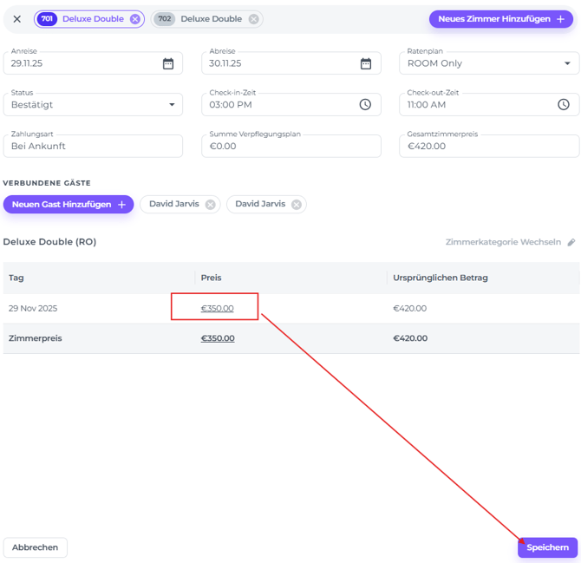
Task: Remove the second David Jarvis guest chip
Action: click(297, 205)
